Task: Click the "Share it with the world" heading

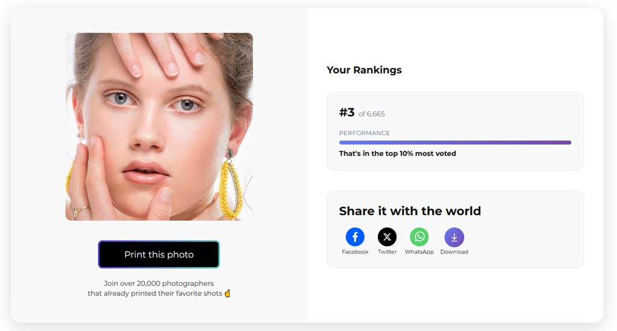Action: tap(410, 211)
